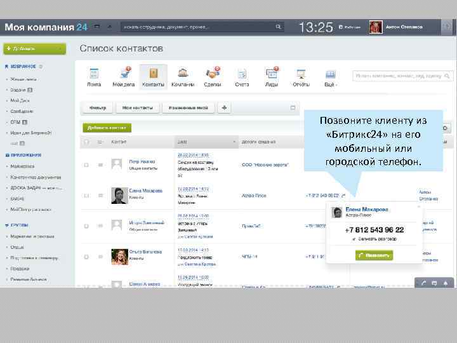The width and height of the screenshot is (457, 343).
Task: Click the help button at the header's right edge
Action: click(x=446, y=27)
